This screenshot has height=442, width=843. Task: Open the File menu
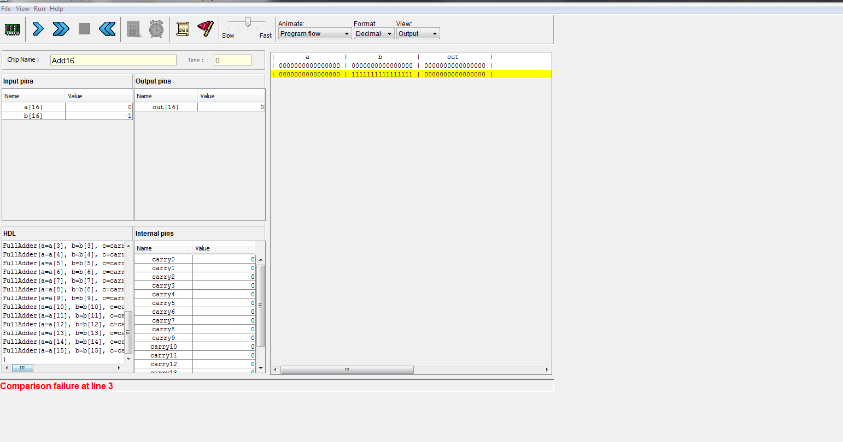coord(6,9)
